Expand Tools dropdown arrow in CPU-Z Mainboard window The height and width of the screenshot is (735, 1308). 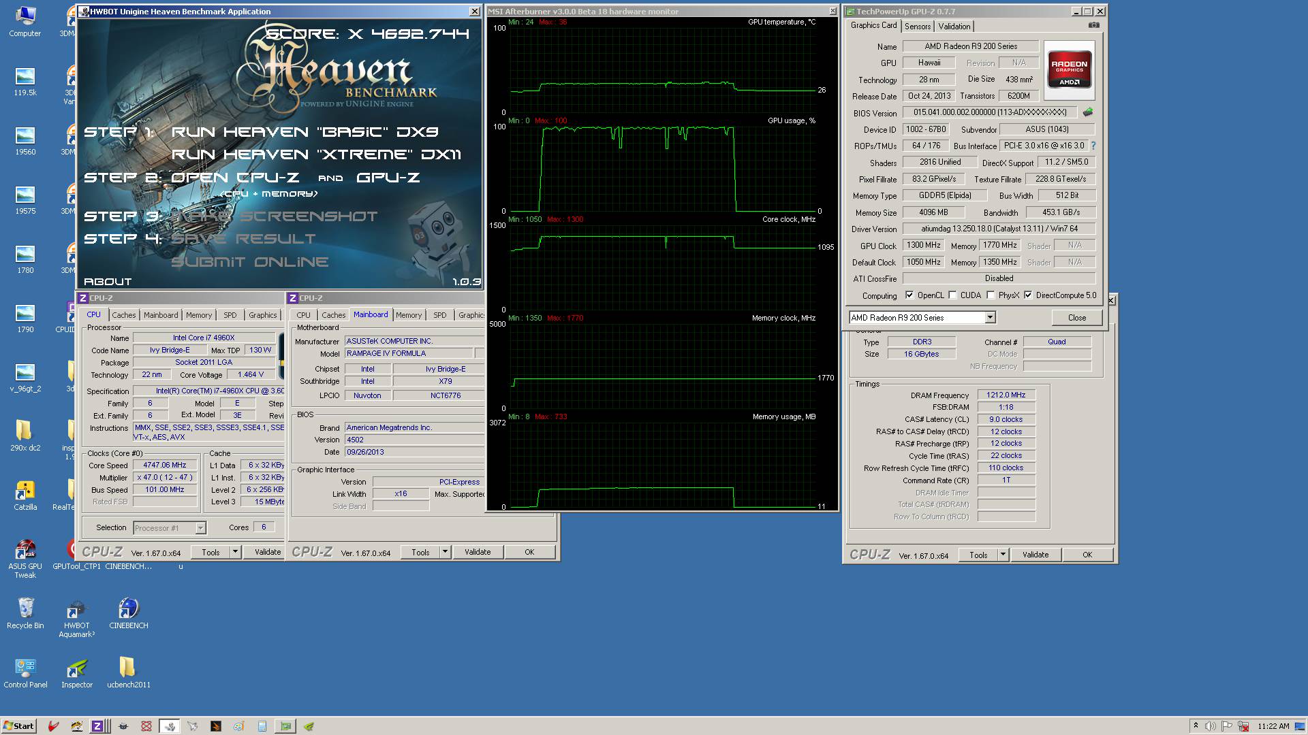446,552
